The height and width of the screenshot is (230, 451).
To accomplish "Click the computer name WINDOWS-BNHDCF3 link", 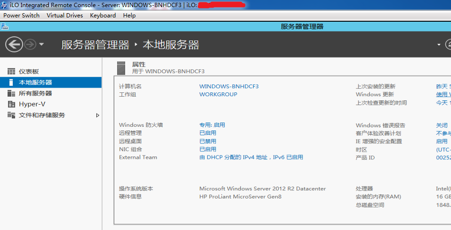I will tap(229, 86).
